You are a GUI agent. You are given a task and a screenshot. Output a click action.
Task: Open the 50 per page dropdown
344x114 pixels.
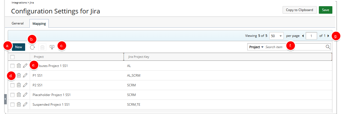pyautogui.click(x=276, y=36)
